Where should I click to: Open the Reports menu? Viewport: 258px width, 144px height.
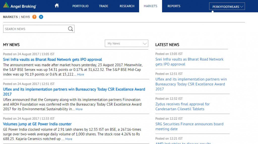tap(174, 6)
